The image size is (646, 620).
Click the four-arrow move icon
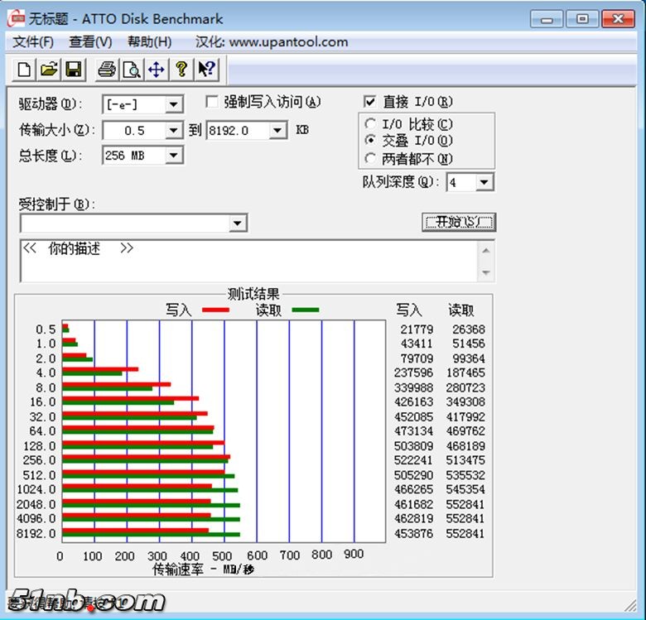coord(156,70)
